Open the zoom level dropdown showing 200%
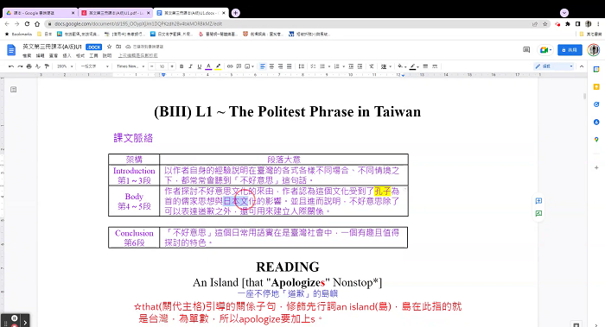The height and width of the screenshot is (327, 605). pyautogui.click(x=65, y=66)
